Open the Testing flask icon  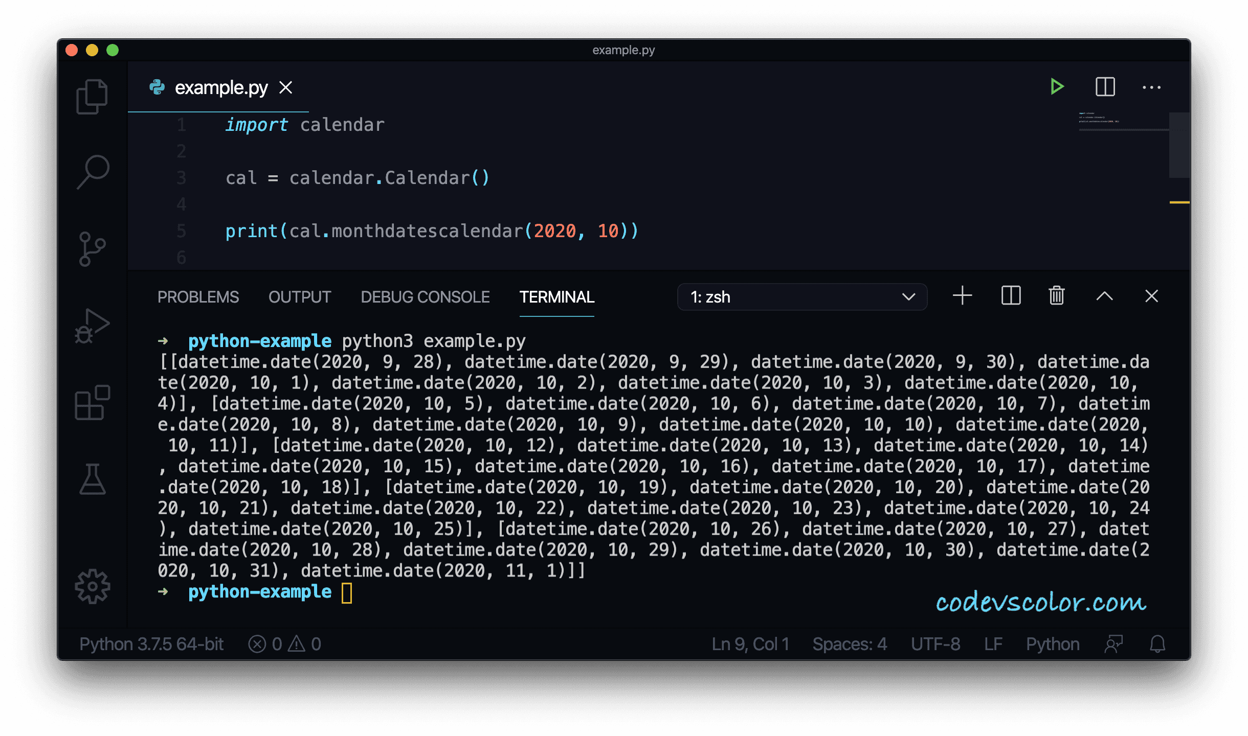(93, 479)
